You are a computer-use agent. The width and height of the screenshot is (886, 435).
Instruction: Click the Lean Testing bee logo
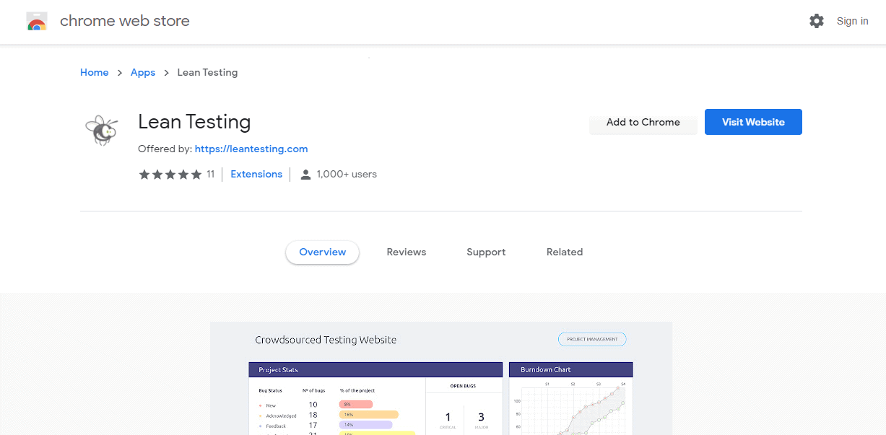[x=101, y=130]
